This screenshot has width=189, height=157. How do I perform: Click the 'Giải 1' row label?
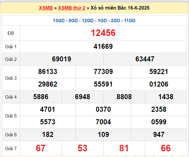[11, 47]
